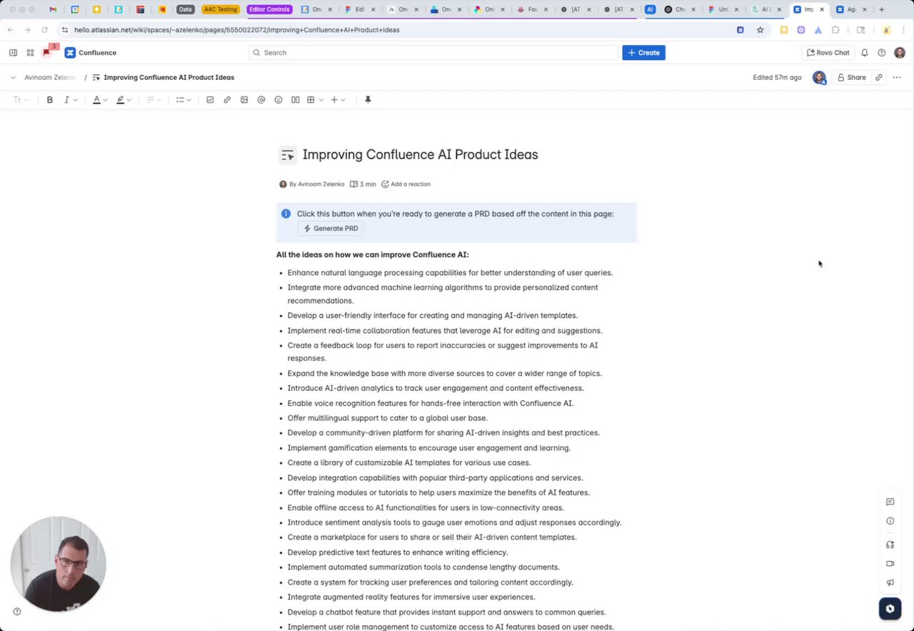Open the plus insert menu dropdown

338,100
